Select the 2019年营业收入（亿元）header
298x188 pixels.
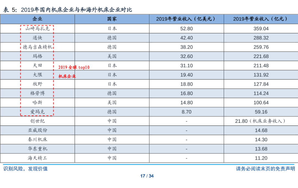pos(261,19)
